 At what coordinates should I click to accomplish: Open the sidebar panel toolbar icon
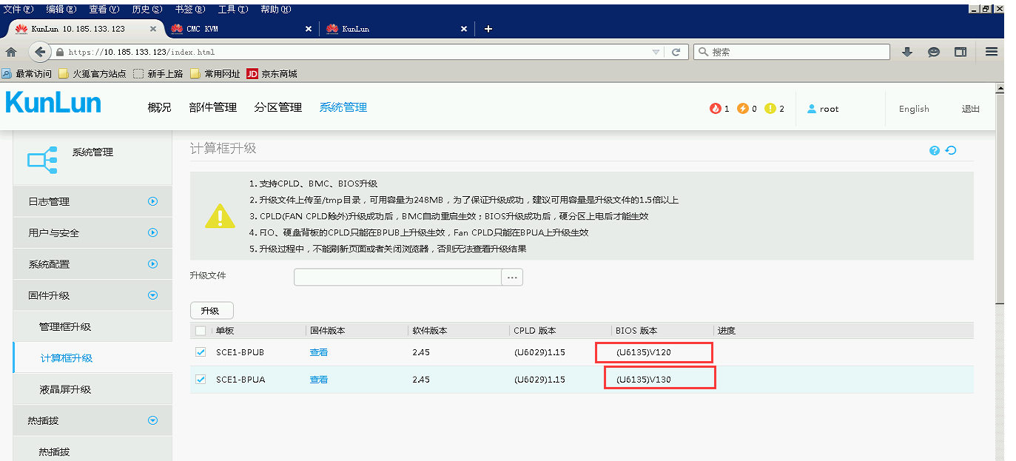961,52
